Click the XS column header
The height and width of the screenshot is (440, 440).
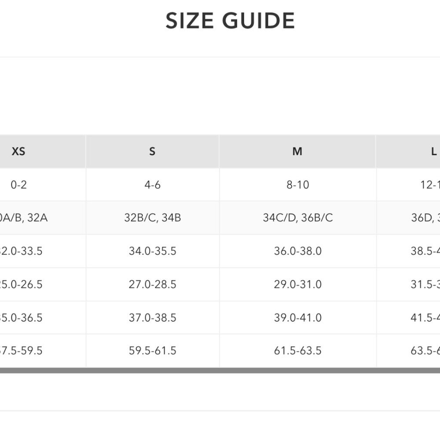(18, 152)
